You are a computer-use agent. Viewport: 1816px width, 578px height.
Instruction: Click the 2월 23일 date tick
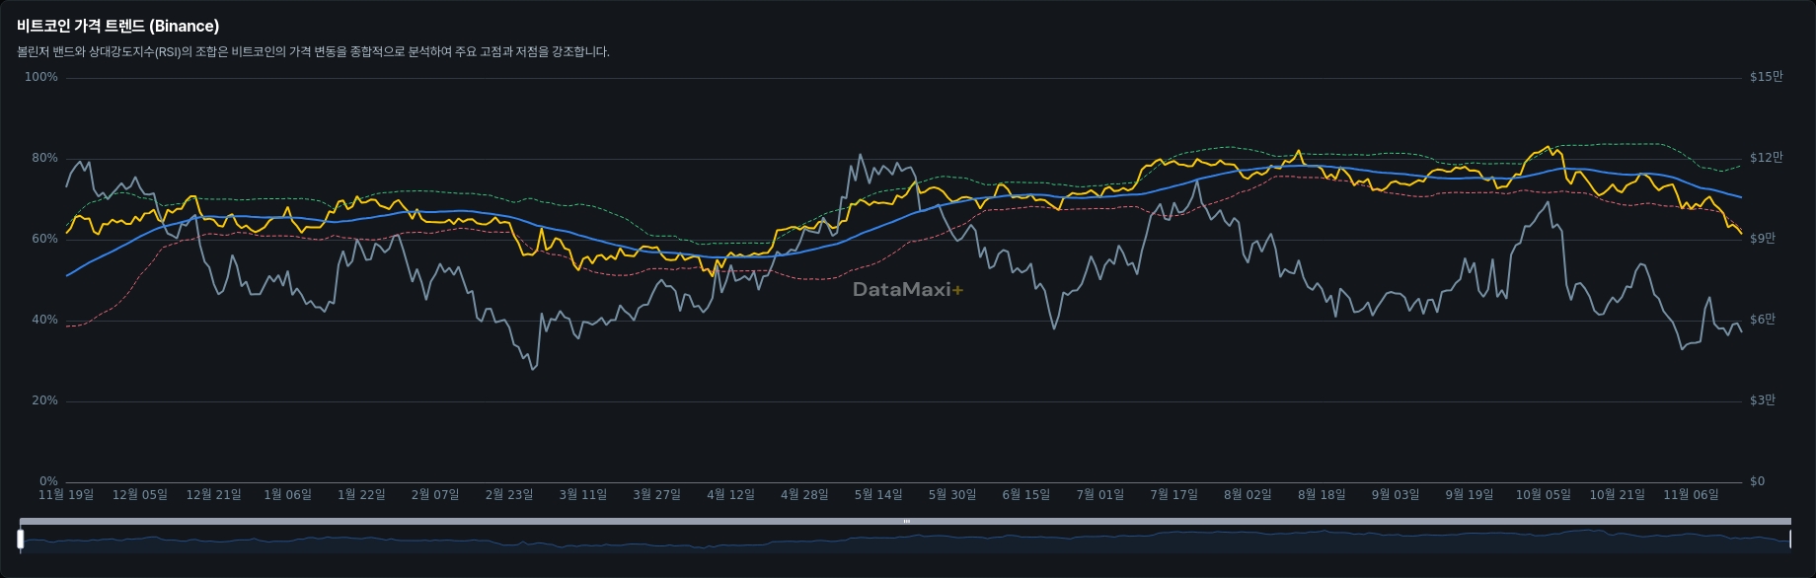point(509,495)
